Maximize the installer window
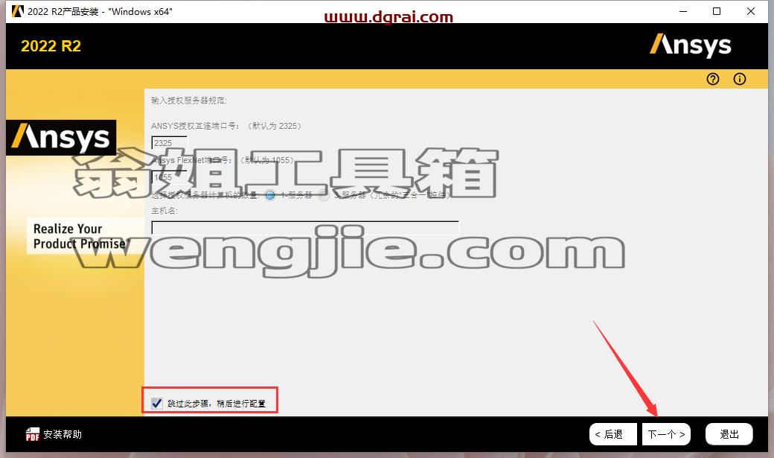Image resolution: width=774 pixels, height=458 pixels. click(x=717, y=11)
